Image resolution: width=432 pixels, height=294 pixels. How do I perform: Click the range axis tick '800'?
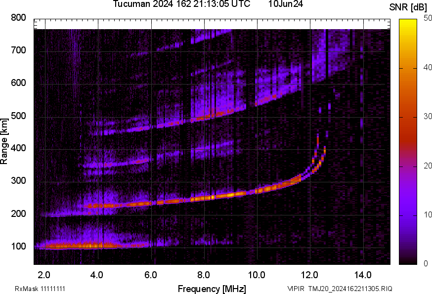tap(18, 18)
